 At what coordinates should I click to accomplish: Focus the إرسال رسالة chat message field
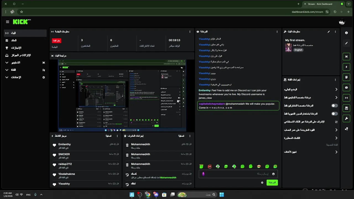(238, 174)
